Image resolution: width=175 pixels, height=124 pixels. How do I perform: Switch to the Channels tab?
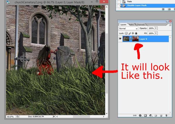140,25
